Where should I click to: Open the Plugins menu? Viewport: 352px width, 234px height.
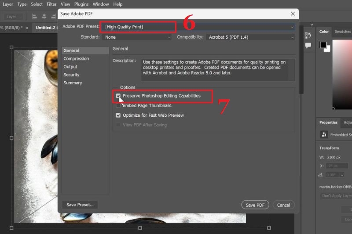point(81,4)
